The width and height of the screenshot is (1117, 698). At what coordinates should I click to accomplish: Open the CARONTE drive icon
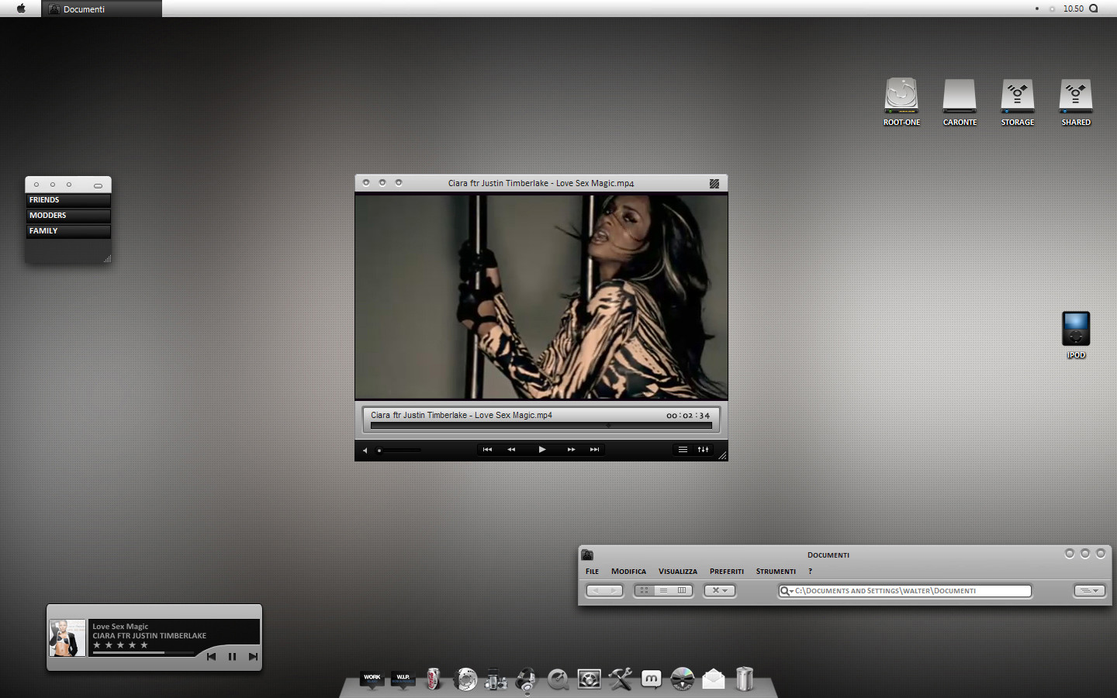pos(960,96)
